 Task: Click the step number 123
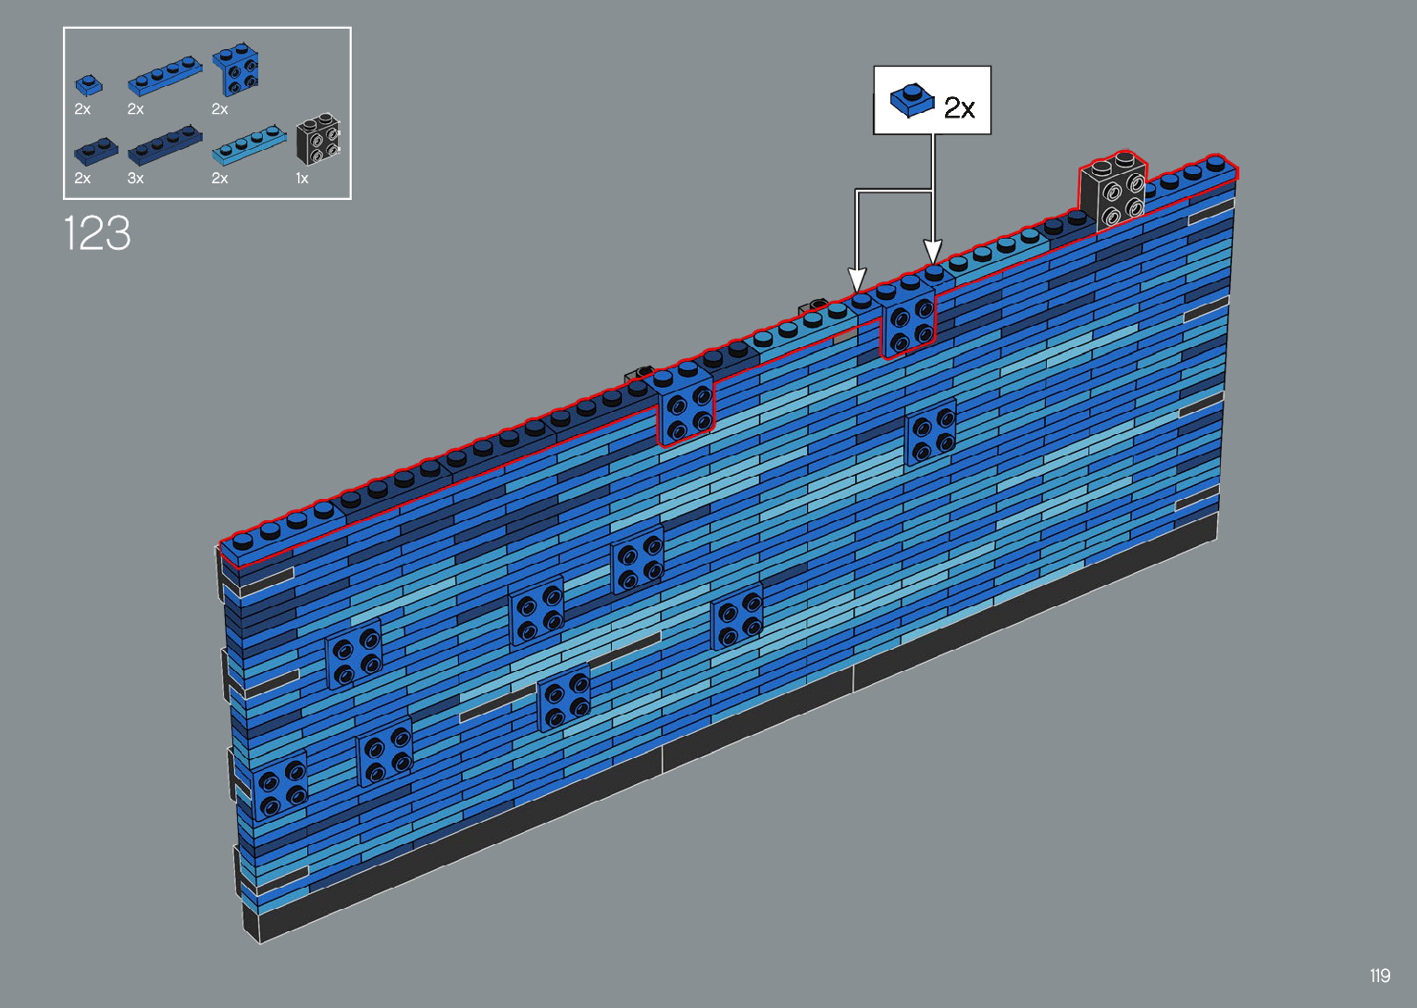(x=97, y=233)
